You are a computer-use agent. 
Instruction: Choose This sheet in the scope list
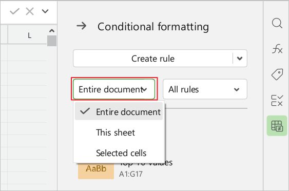pos(119,132)
